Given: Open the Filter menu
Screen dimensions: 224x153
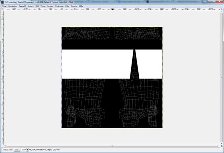Looking at the screenshot, I should [x=67, y=6].
